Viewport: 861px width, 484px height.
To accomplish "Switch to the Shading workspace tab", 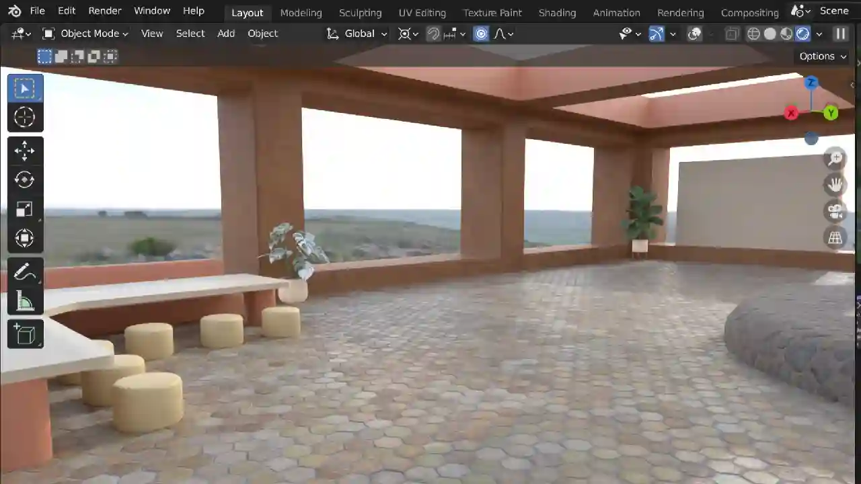I will click(x=557, y=12).
